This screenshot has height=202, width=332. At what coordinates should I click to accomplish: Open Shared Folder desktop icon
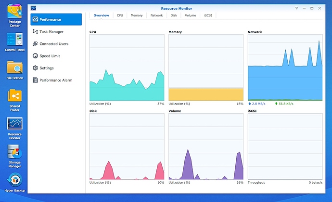click(14, 100)
